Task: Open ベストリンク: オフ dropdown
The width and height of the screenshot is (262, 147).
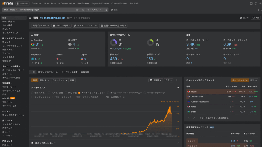Action: coord(85,26)
